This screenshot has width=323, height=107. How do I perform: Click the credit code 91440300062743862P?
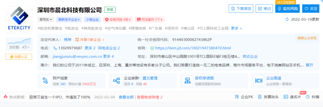coord(192,40)
